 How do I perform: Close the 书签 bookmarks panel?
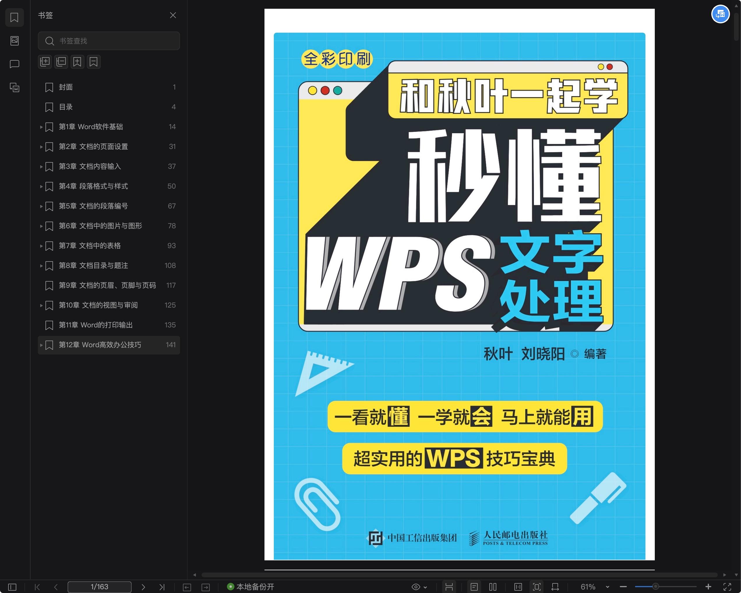[173, 15]
